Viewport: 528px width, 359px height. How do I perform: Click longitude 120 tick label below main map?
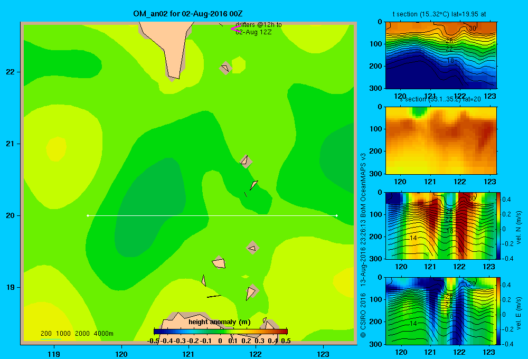[121, 354]
